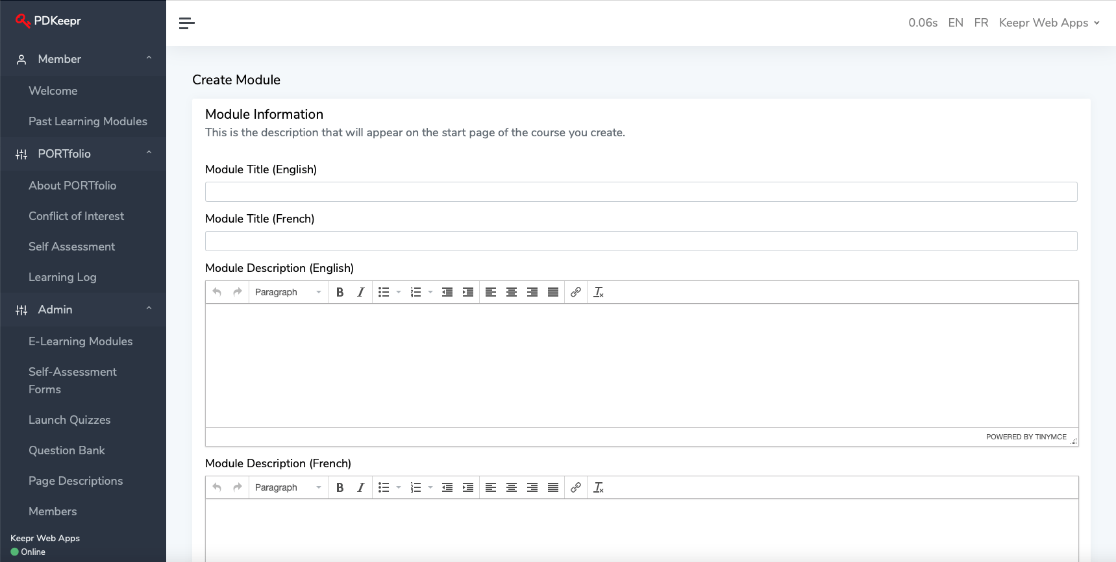Open E-Learning Modules in sidebar
This screenshot has width=1116, height=562.
(81, 341)
